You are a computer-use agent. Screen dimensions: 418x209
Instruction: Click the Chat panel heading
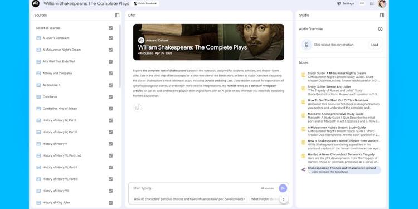click(132, 15)
